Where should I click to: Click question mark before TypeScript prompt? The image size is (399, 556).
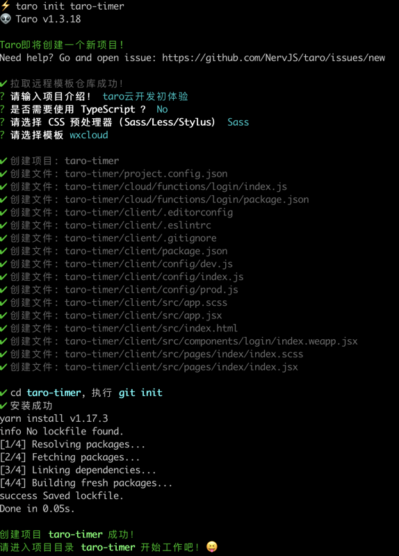coord(3,109)
